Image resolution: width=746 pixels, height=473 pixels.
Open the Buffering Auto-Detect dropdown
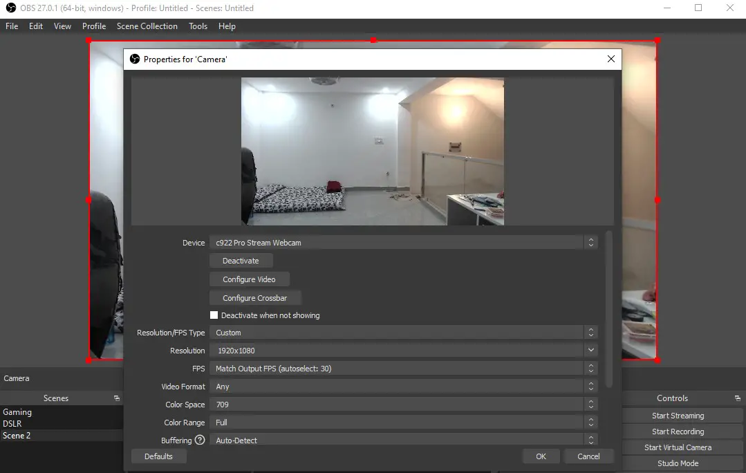click(x=404, y=440)
